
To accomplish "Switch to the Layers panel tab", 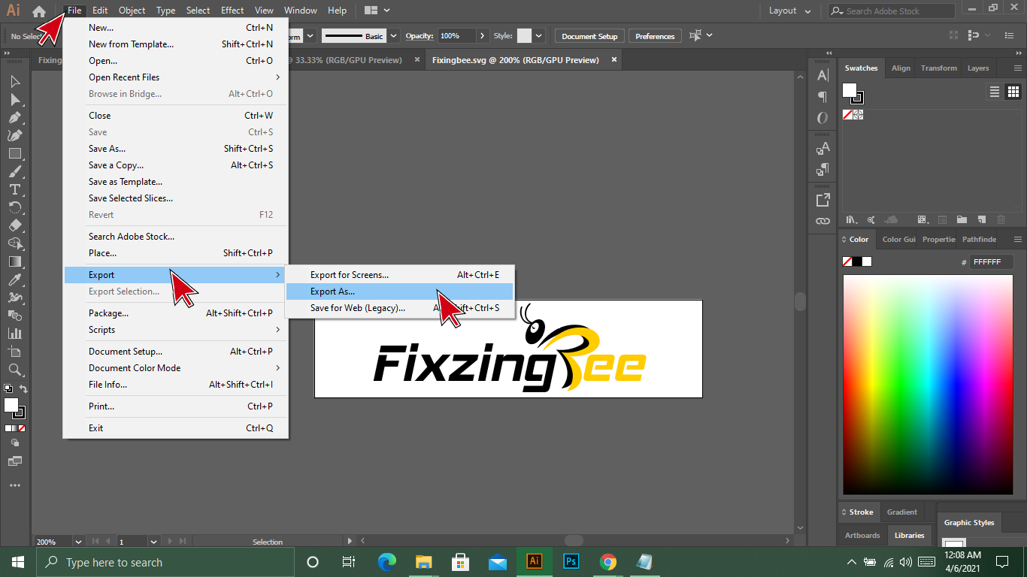I will pyautogui.click(x=977, y=68).
